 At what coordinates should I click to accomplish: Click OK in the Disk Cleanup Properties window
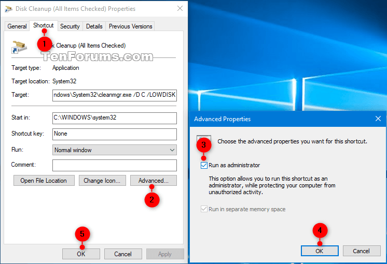[x=81, y=254]
